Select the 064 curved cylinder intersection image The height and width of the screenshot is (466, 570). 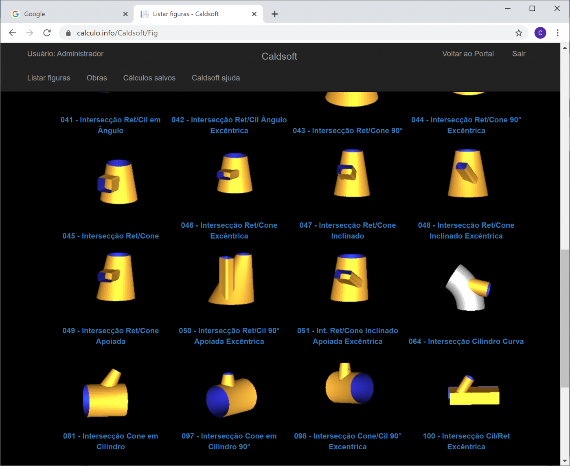click(468, 287)
